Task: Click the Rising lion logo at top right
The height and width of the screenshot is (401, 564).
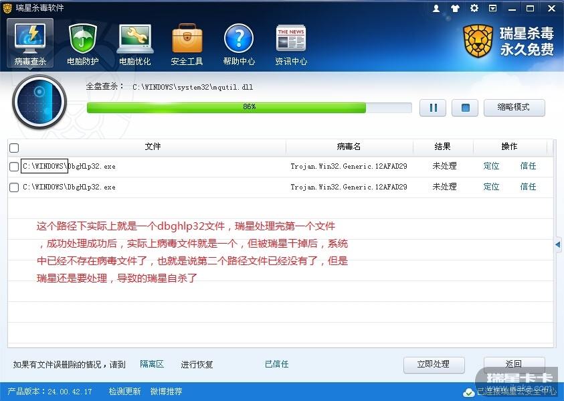Action: [478, 41]
